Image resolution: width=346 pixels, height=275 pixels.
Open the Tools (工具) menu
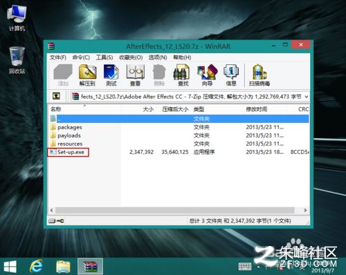pos(104,57)
